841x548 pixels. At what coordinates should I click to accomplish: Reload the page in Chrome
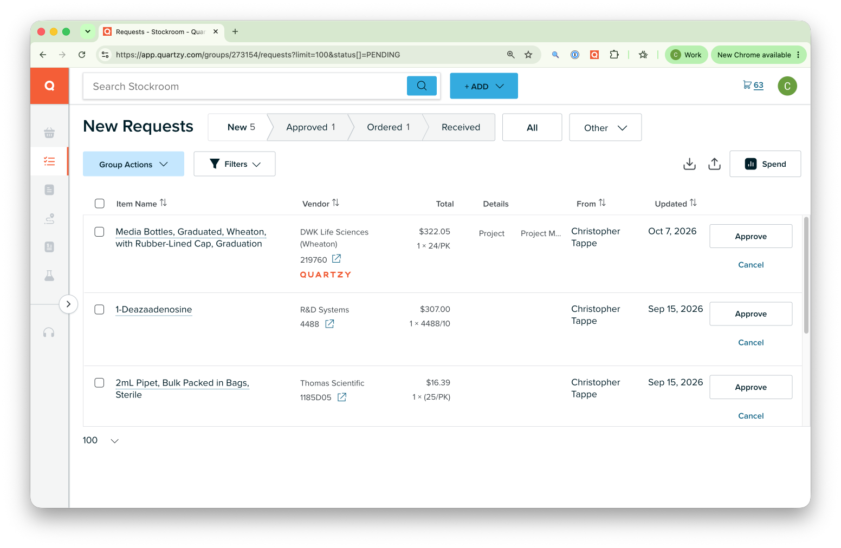click(x=82, y=55)
